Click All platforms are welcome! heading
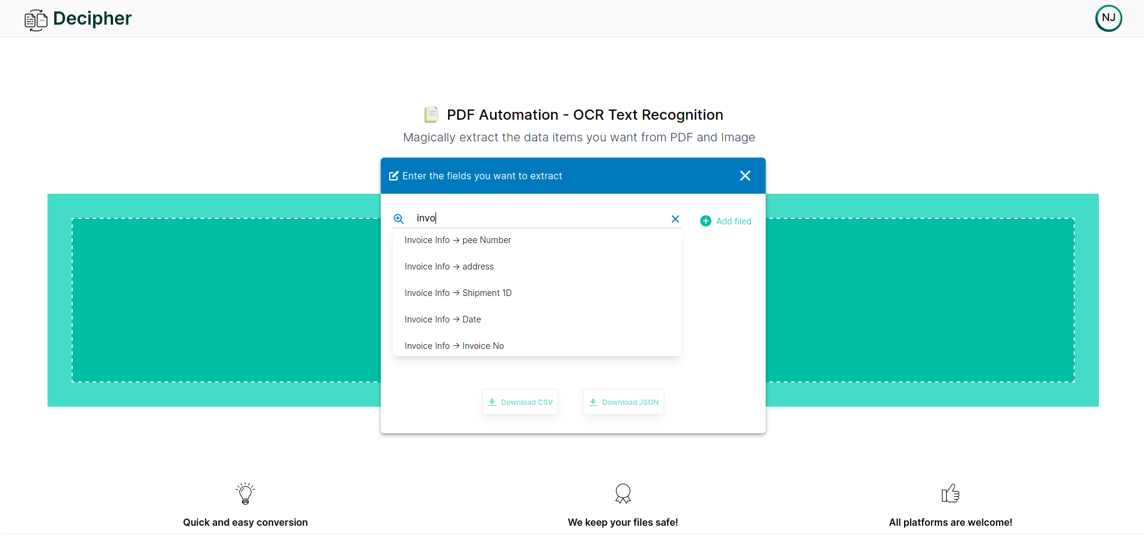The width and height of the screenshot is (1144, 536). pos(950,522)
